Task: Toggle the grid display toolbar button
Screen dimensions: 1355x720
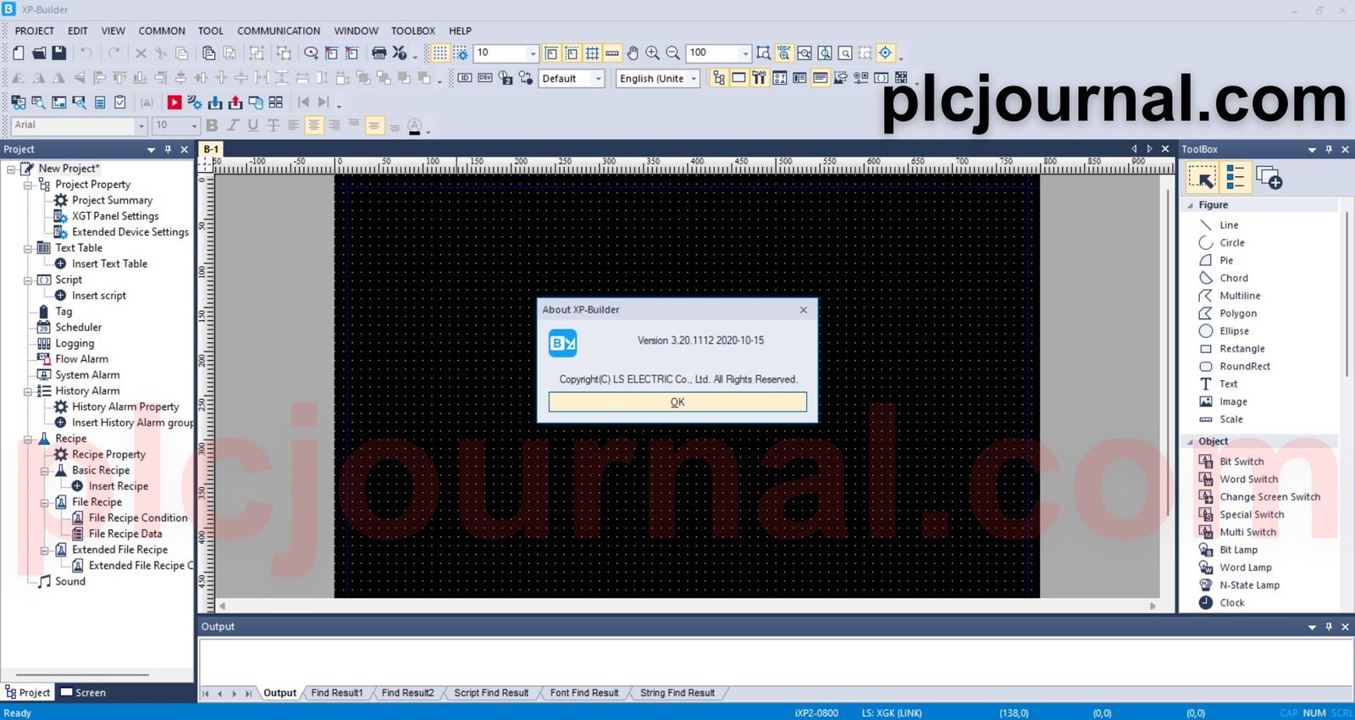Action: (592, 53)
